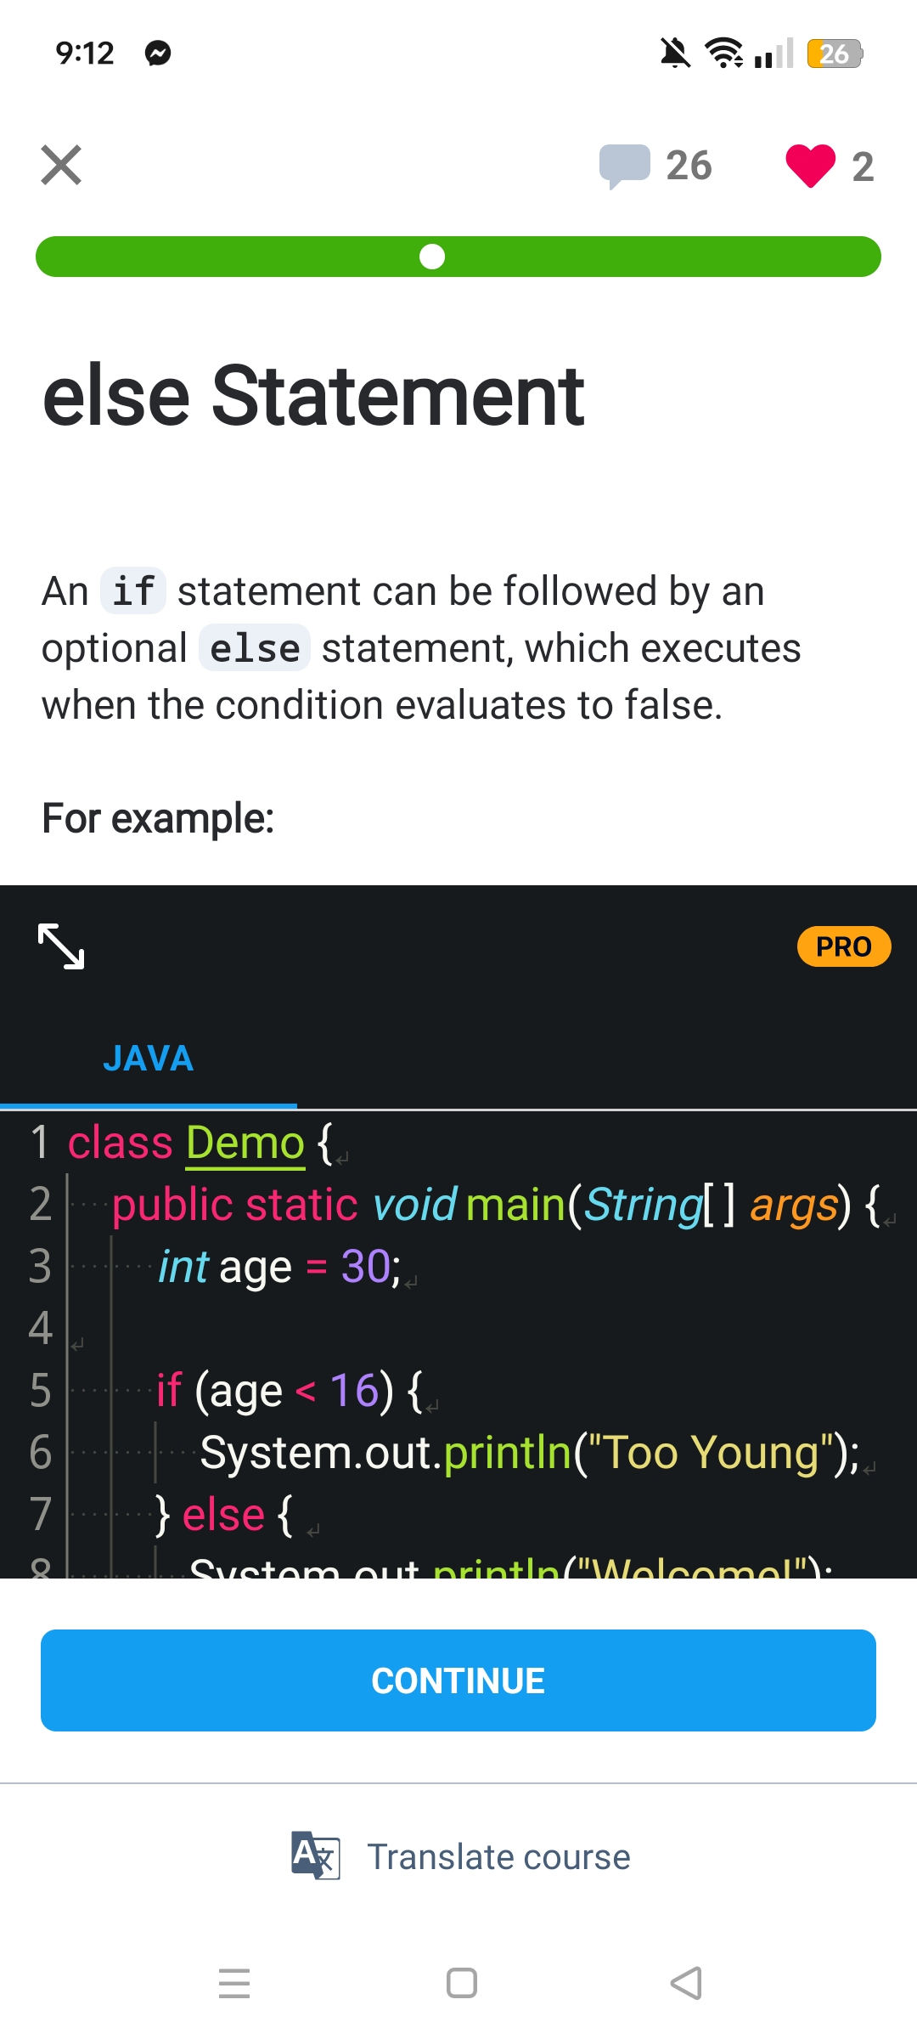This screenshot has width=917, height=2039.
Task: Tap the inline 'else' code keyword in the description
Action: point(255,649)
